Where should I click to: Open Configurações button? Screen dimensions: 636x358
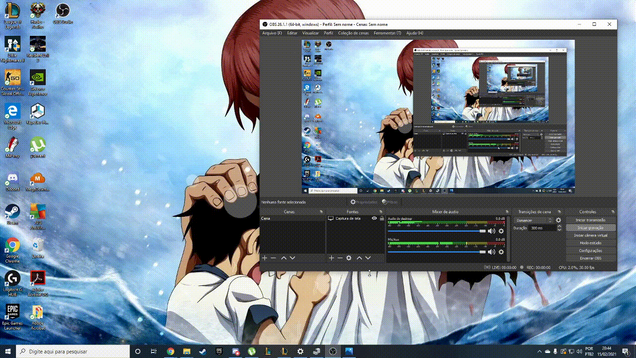tap(591, 251)
